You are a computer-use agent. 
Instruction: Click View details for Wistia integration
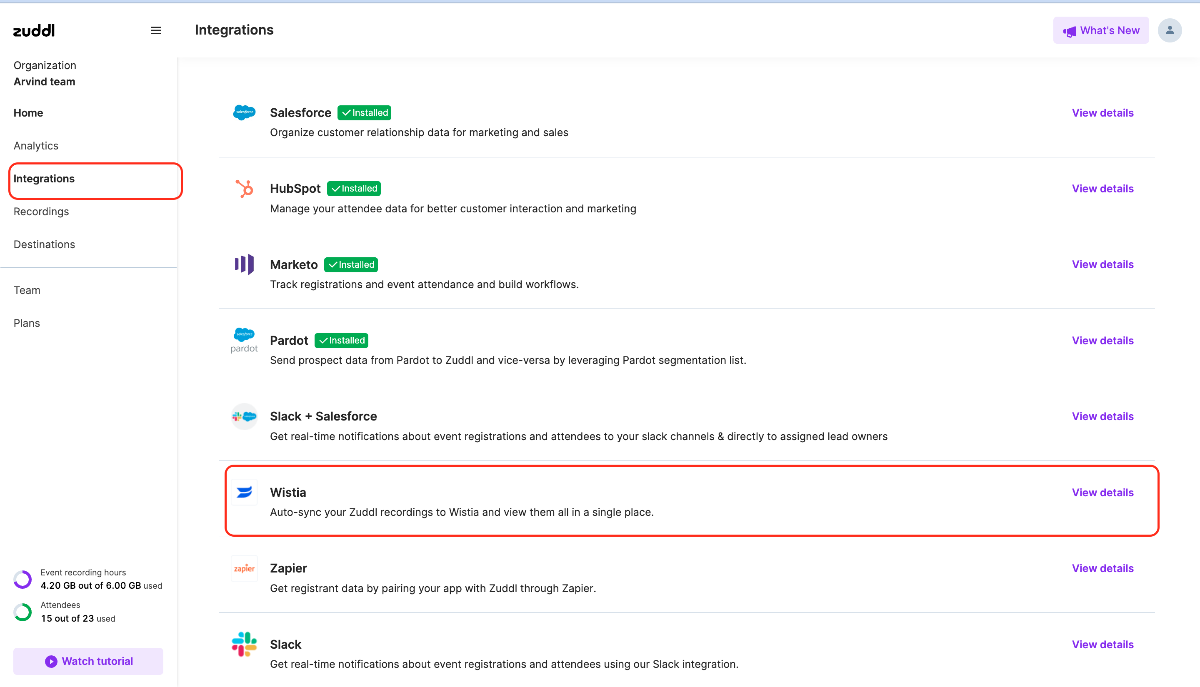[x=1102, y=492]
